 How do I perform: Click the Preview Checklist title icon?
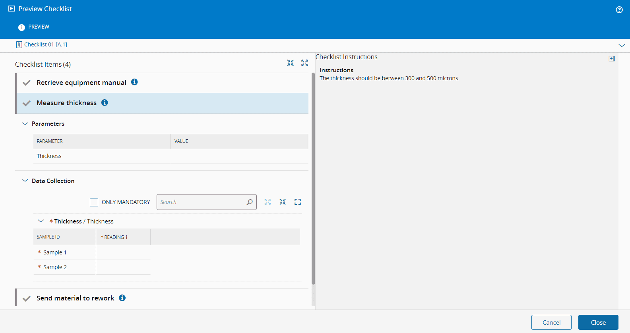tap(12, 8)
